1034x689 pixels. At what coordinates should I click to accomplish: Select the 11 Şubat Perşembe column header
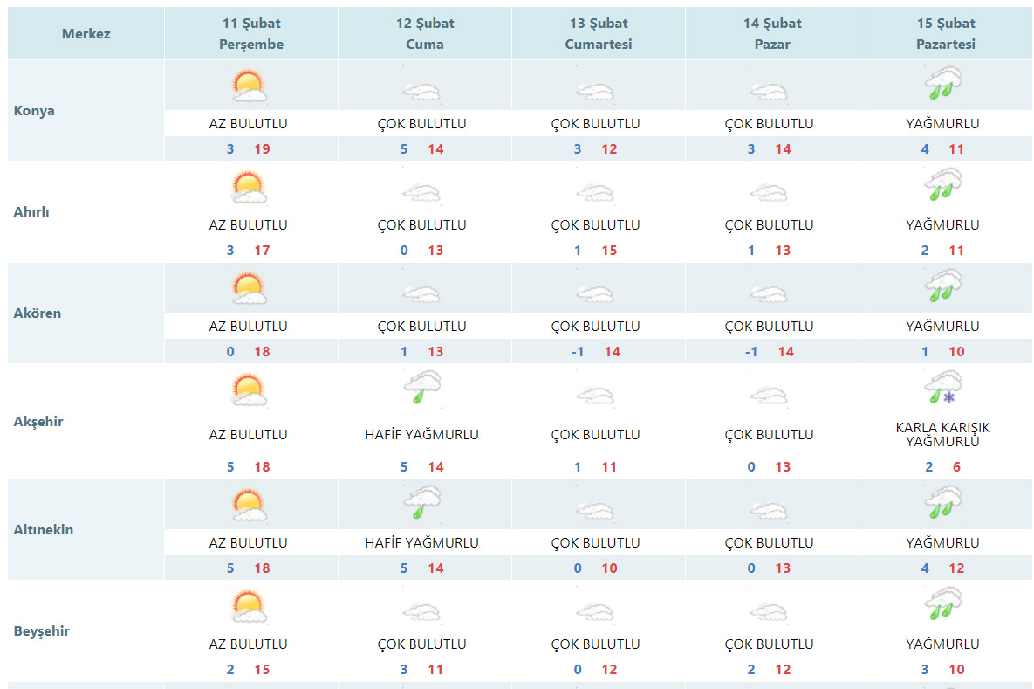[x=251, y=34]
